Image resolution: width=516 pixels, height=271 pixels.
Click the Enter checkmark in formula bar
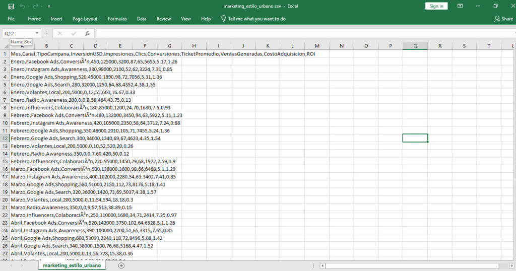74,33
